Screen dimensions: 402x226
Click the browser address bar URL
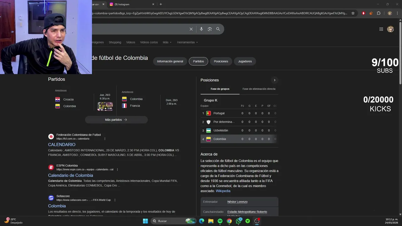pos(220,13)
